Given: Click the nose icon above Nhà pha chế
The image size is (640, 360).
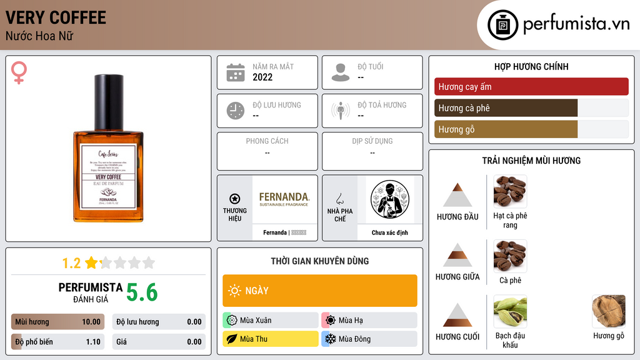Looking at the screenshot, I should [x=339, y=199].
